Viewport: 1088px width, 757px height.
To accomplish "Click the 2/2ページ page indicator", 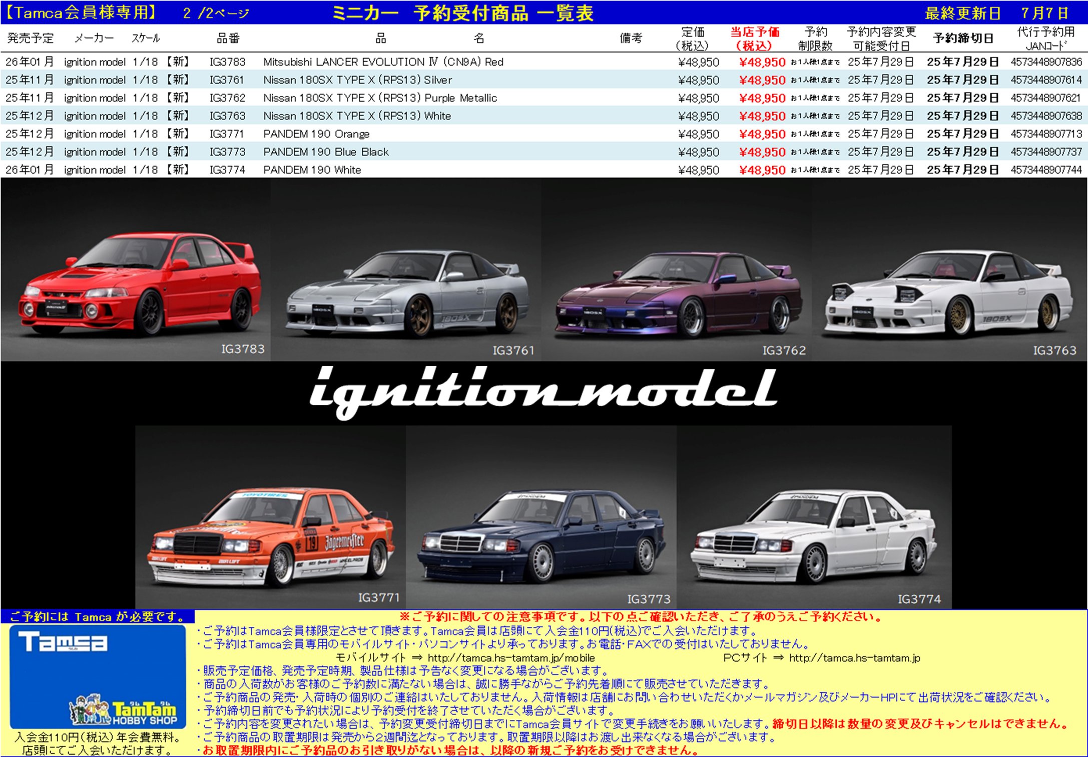I will click(216, 13).
